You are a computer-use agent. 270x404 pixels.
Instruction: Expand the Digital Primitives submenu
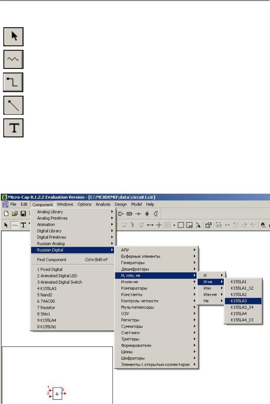[72, 237]
